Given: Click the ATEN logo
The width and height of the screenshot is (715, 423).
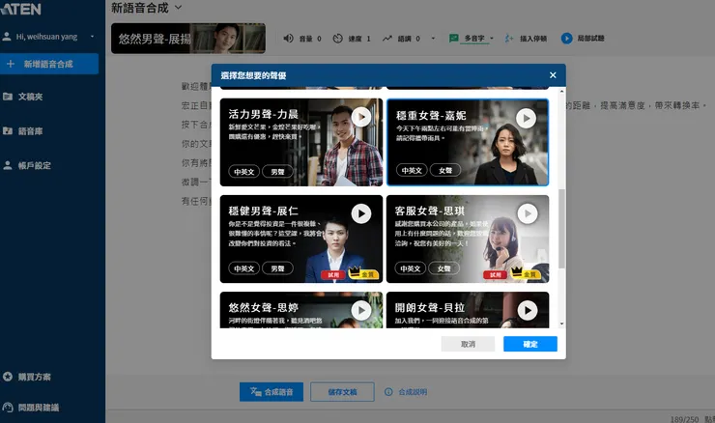Looking at the screenshot, I should tap(20, 9).
